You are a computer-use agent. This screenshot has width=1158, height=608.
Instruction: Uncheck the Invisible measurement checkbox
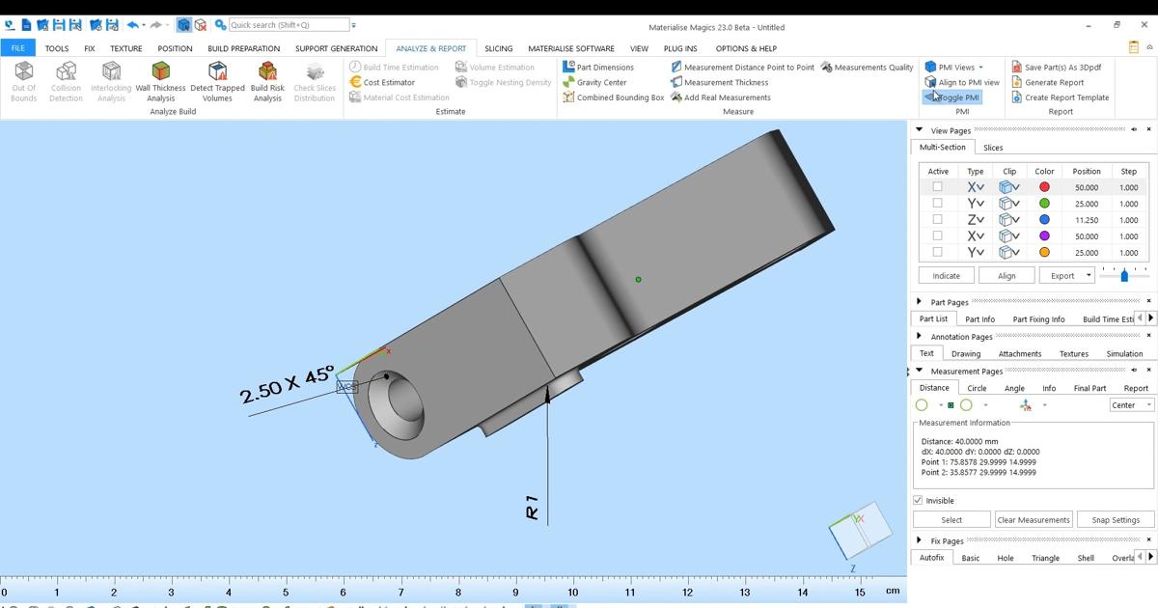(917, 500)
